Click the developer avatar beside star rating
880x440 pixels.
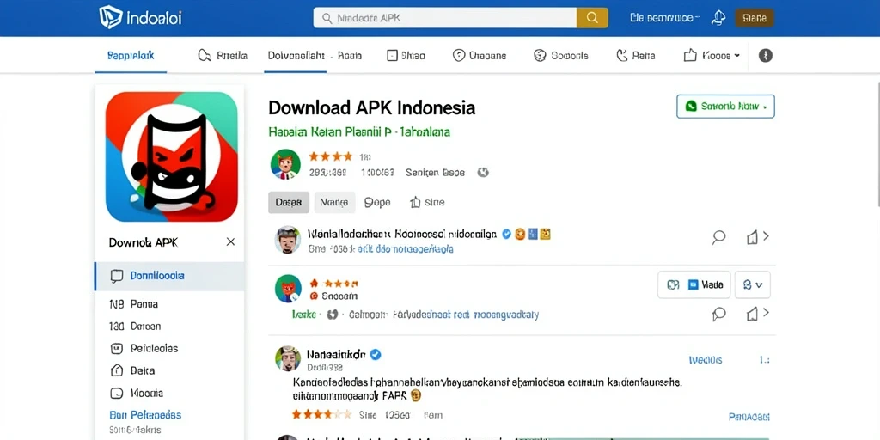[x=285, y=164]
